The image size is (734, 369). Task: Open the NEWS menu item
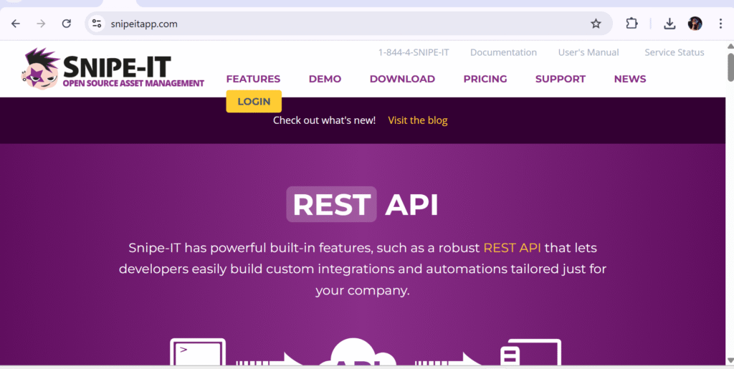coord(630,79)
